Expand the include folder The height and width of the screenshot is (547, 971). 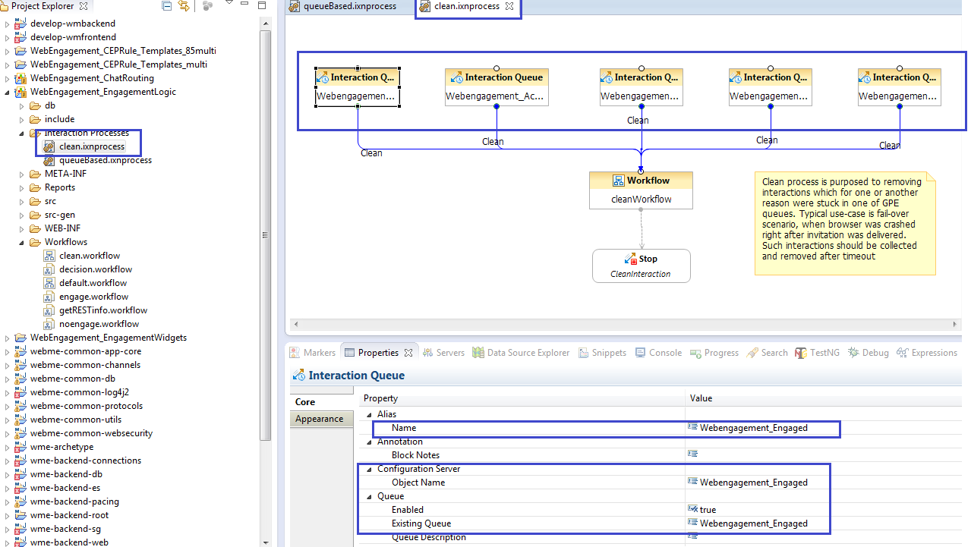coord(22,119)
